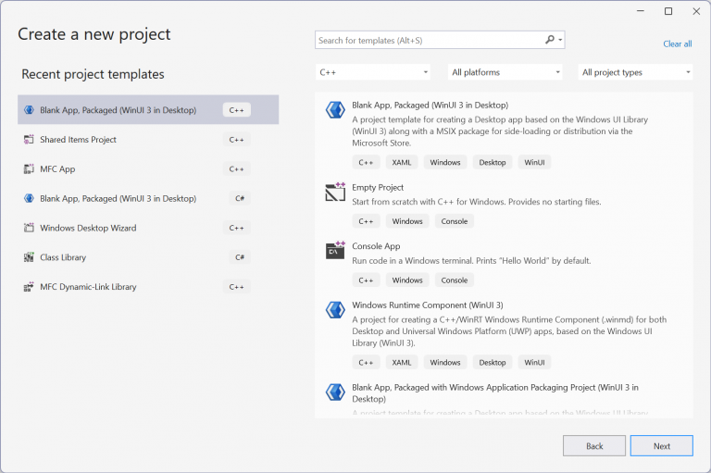The width and height of the screenshot is (711, 473).
Task: Click the Empty Project template icon
Action: (x=335, y=193)
